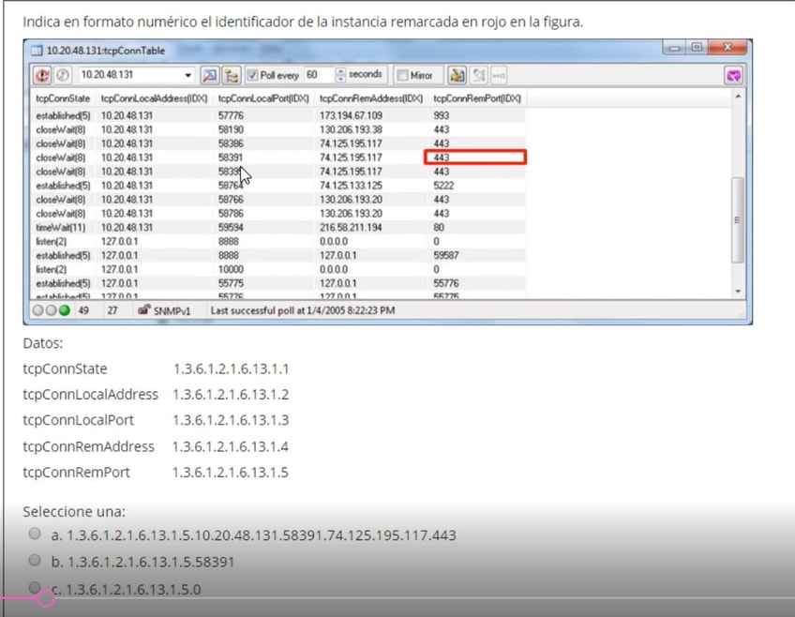This screenshot has height=617, width=795.
Task: Click remote address cell 173.194.67.109
Action: [x=351, y=115]
